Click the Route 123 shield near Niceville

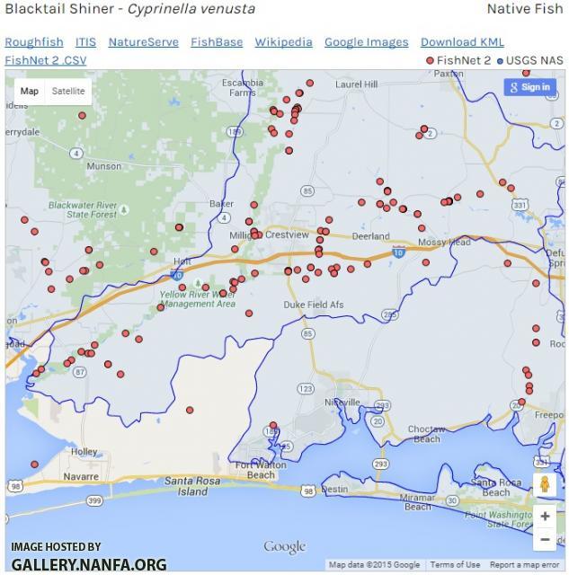click(x=306, y=388)
